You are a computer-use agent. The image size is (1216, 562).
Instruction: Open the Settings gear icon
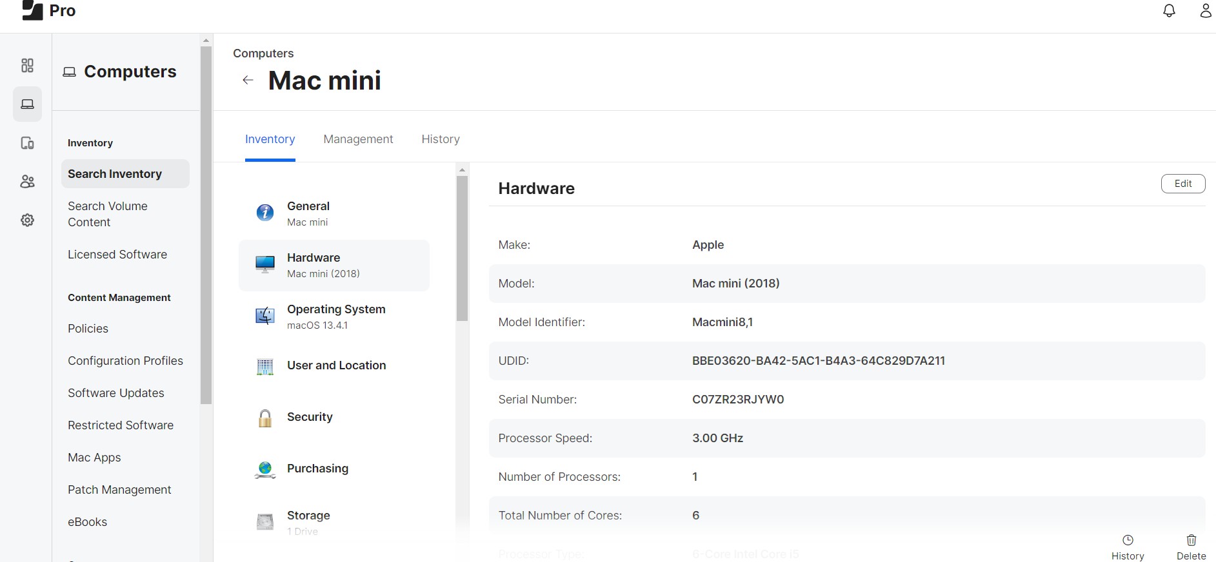point(27,220)
